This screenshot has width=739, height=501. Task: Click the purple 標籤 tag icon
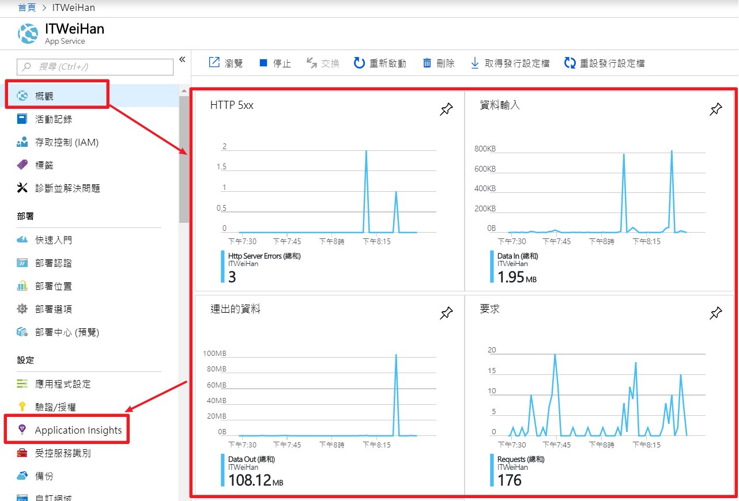(22, 165)
